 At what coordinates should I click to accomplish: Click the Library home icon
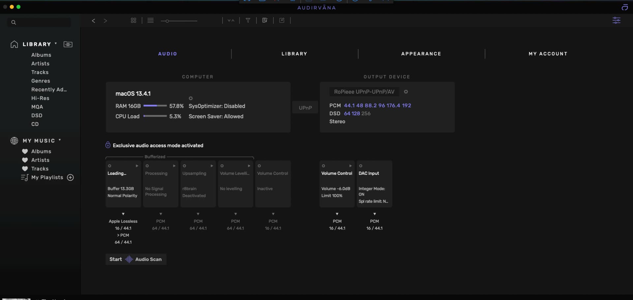14,44
